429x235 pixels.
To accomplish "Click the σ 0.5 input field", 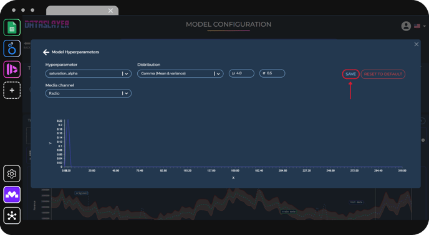I will coord(272,73).
